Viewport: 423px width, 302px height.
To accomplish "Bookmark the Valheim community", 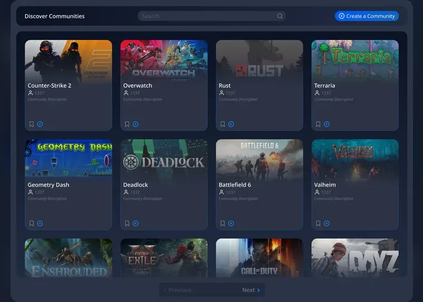I will (x=318, y=223).
